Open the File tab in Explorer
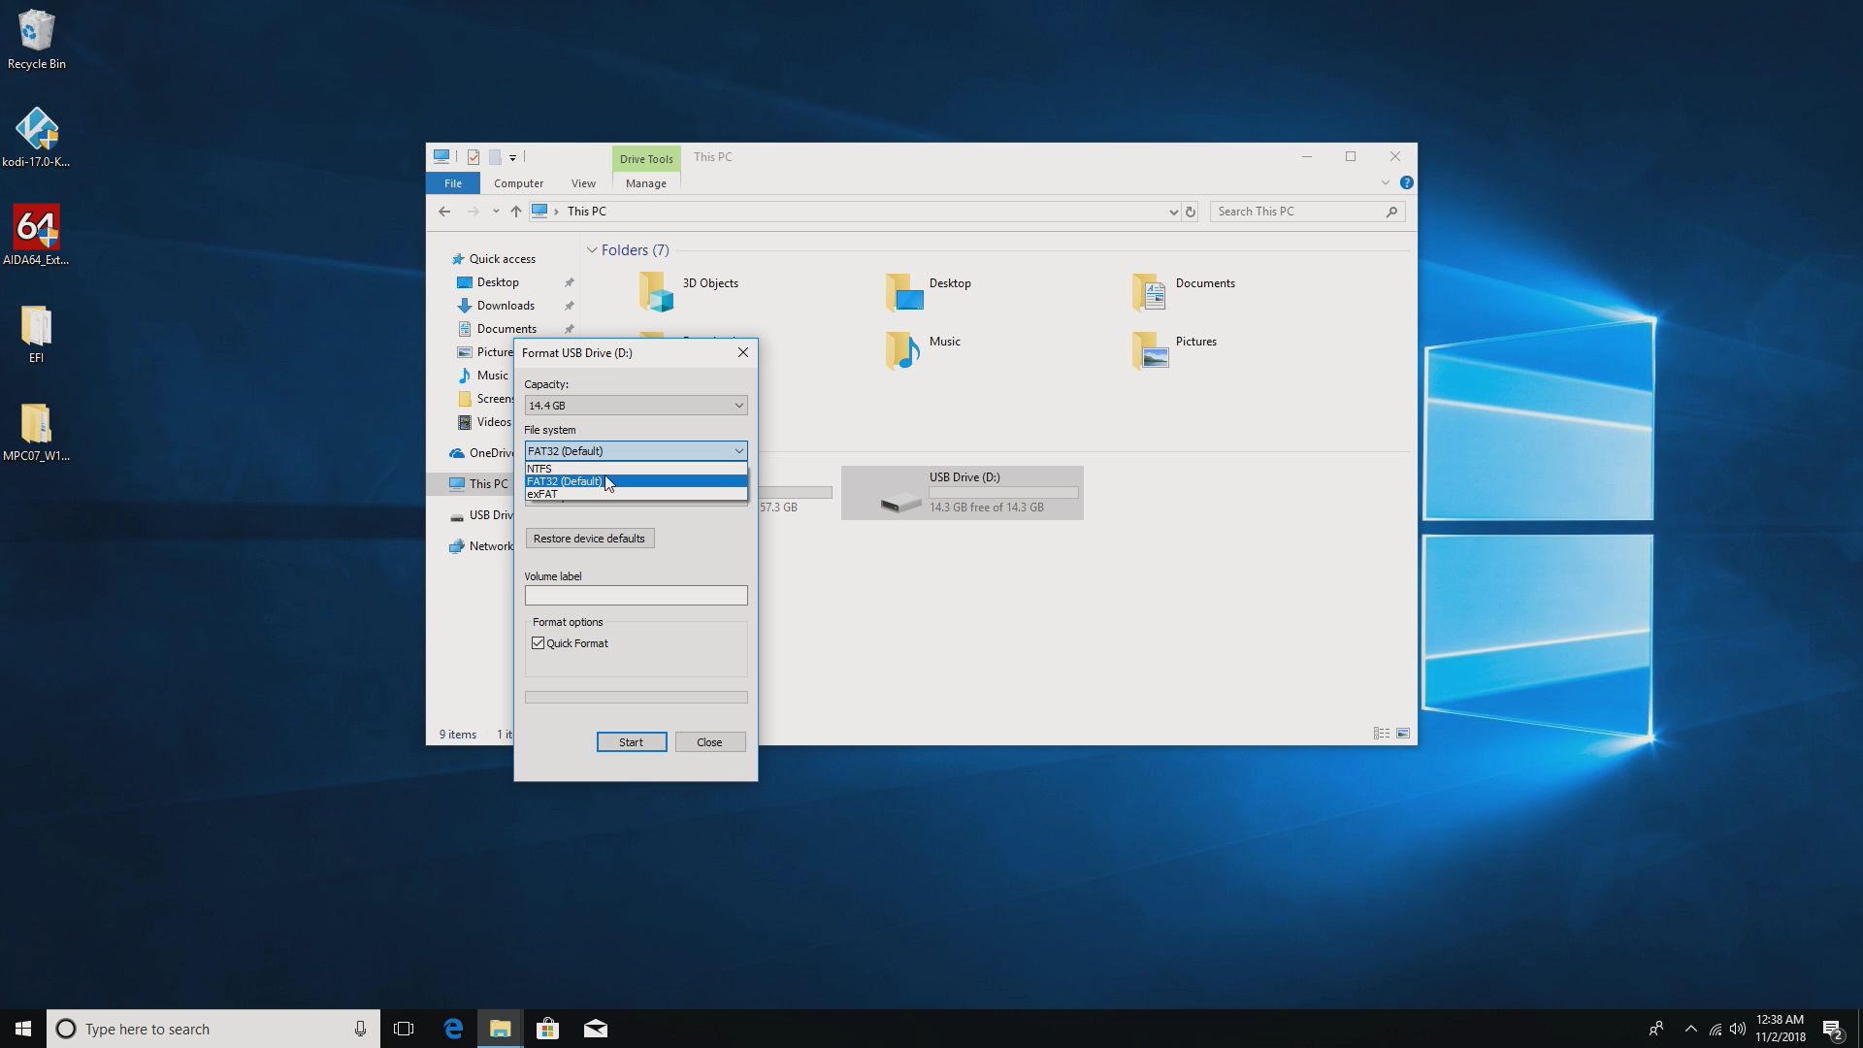Screen dimensions: 1863x1048 [453, 183]
